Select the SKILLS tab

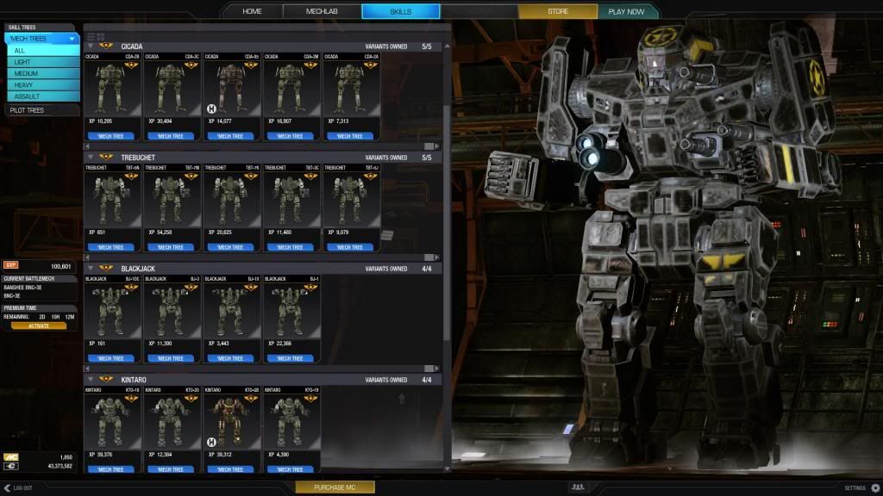pos(400,11)
